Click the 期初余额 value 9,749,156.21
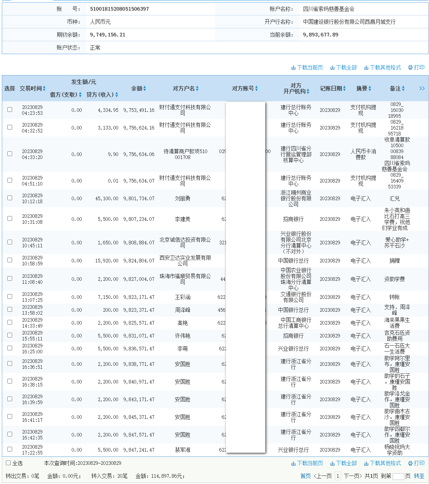The height and width of the screenshot is (484, 429). pos(107,35)
